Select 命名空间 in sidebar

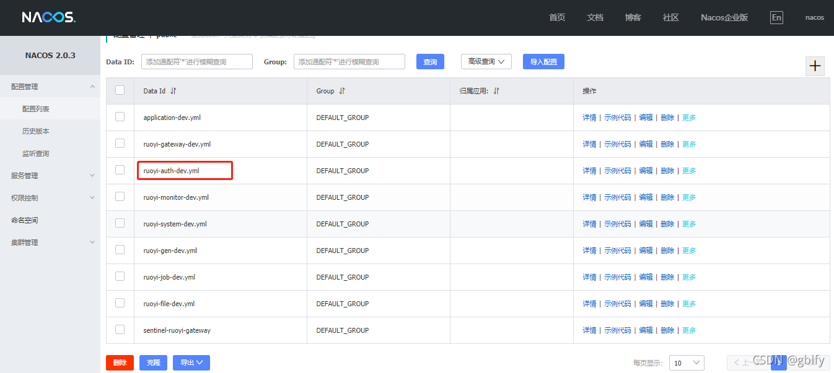point(50,220)
